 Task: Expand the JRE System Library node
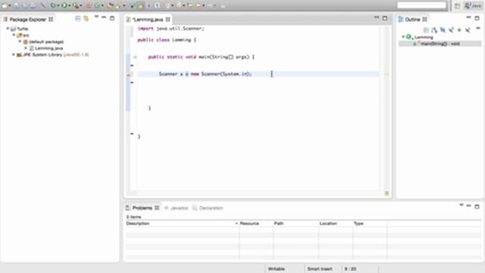(14, 55)
